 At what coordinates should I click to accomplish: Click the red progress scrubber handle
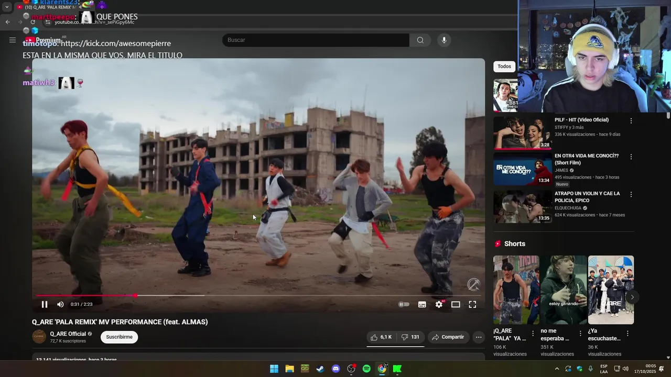[135, 295]
